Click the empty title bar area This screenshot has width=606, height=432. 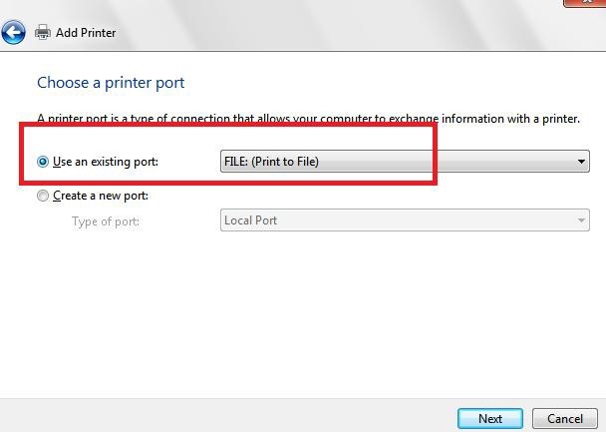[349, 32]
